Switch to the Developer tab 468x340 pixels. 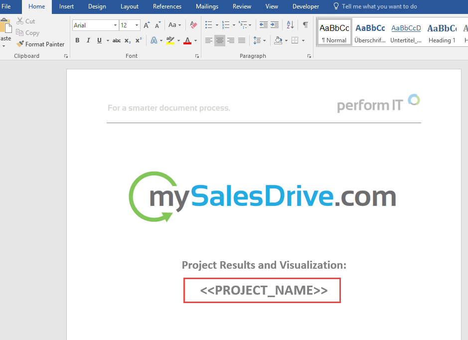click(306, 6)
